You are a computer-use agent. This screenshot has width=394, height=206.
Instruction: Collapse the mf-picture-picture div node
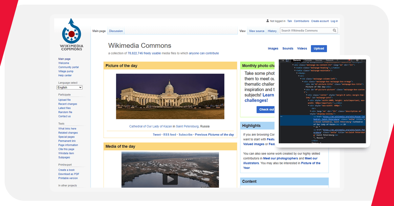[305, 90]
